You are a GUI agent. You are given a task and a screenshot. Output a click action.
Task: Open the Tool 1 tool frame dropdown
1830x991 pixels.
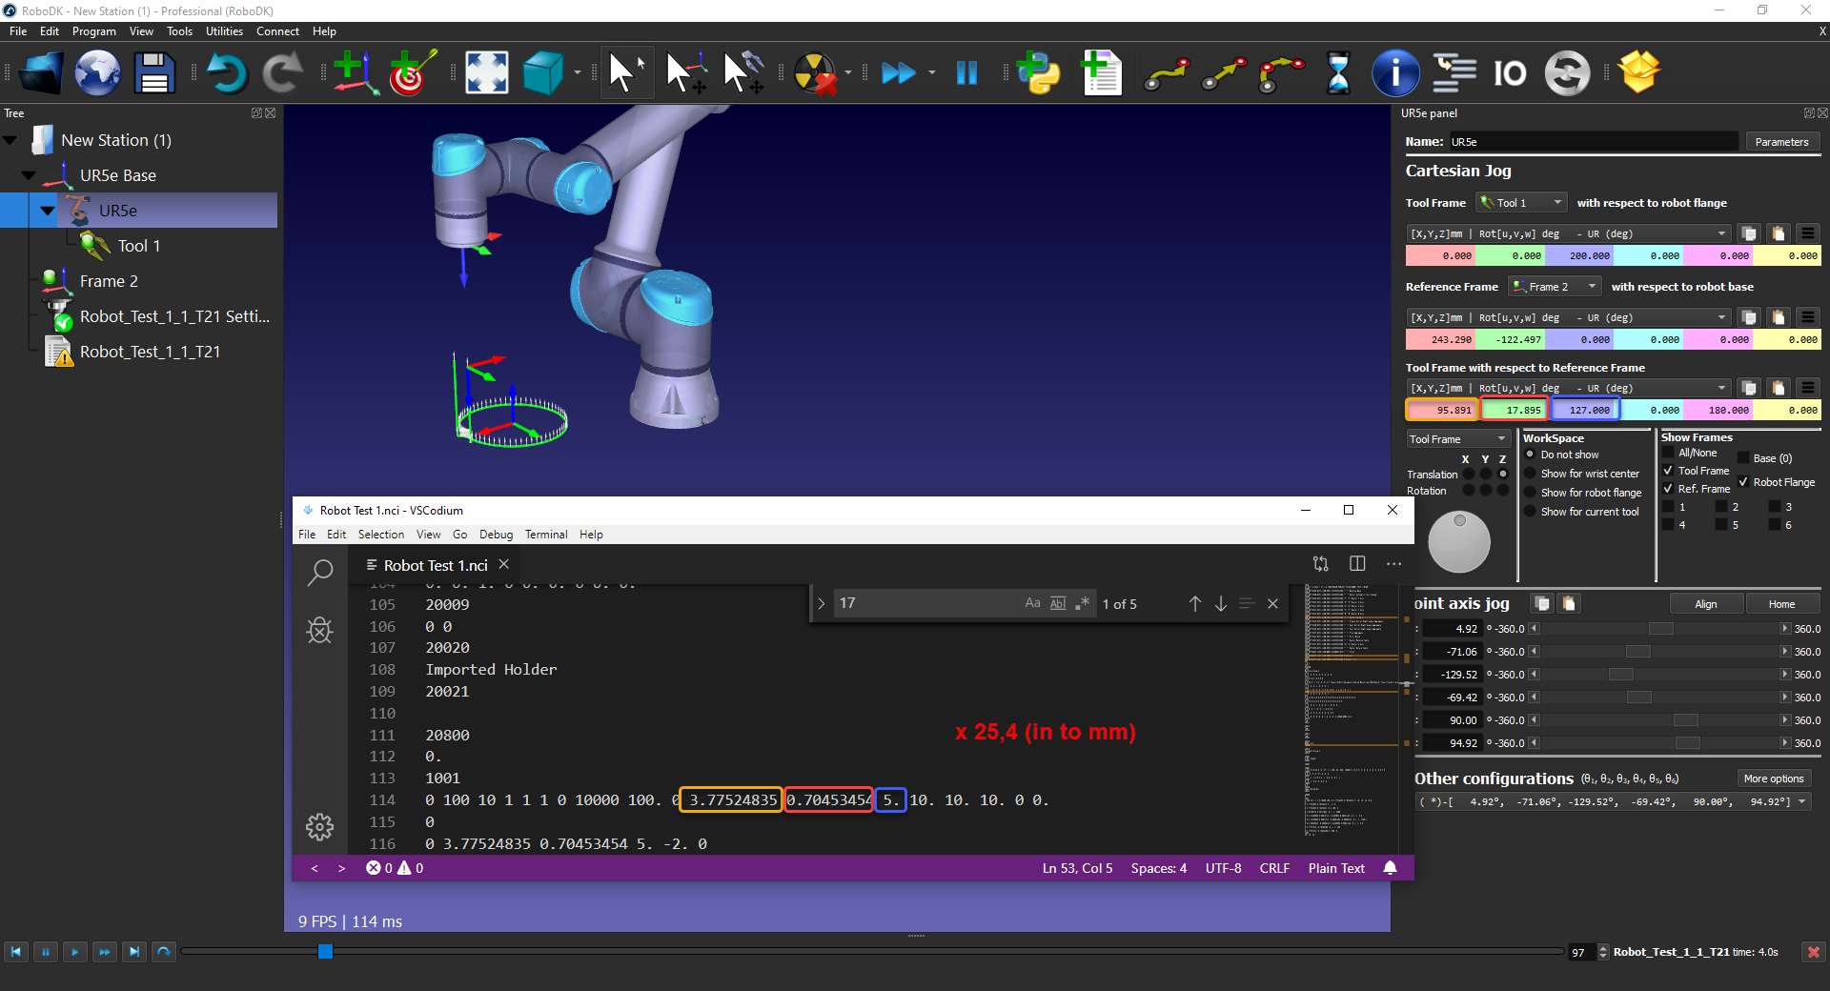[x=1521, y=203]
